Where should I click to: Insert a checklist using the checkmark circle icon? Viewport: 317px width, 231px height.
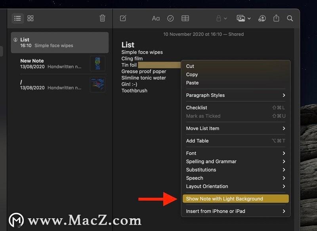[170, 18]
